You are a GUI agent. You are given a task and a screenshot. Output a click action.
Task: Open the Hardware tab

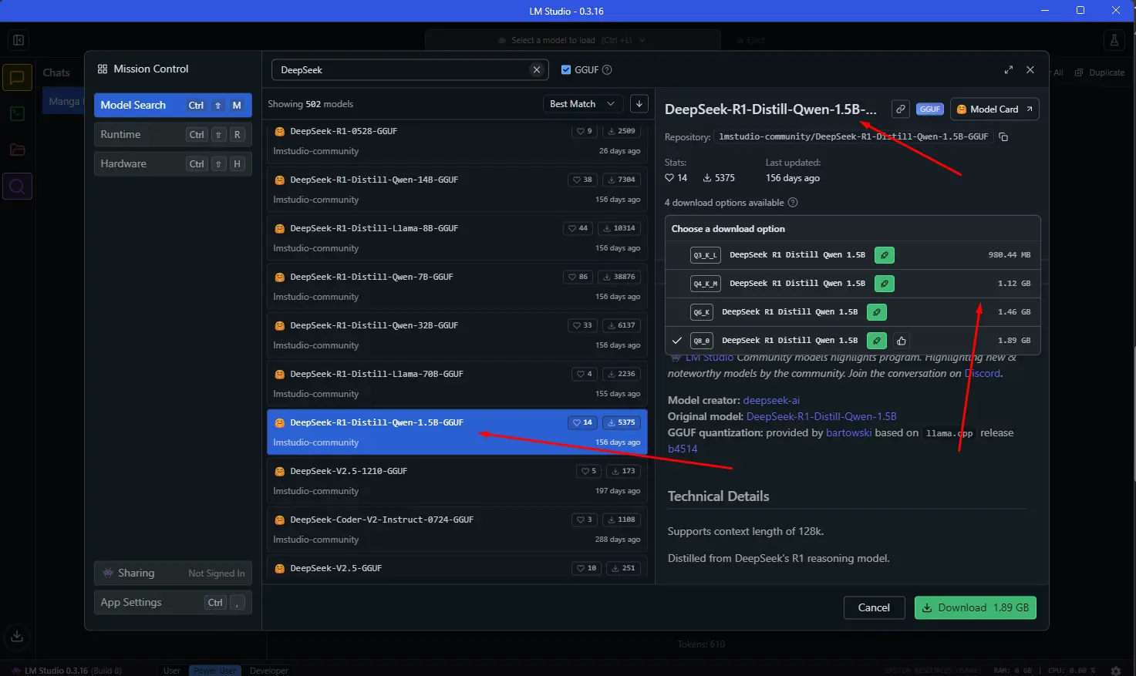(x=173, y=164)
